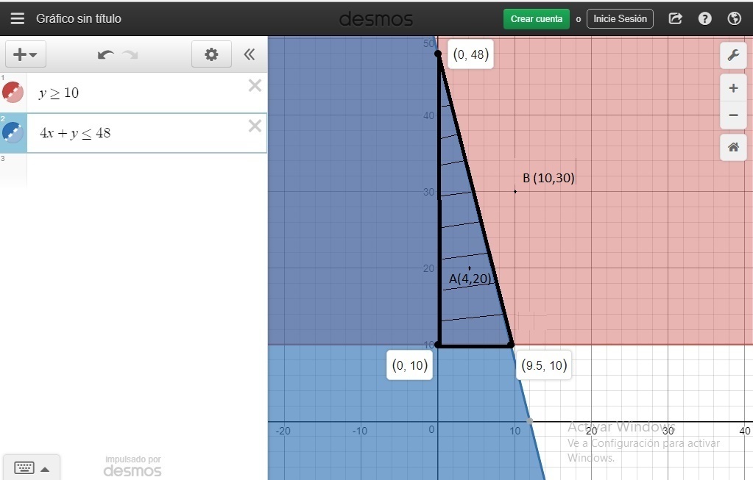This screenshot has height=480, width=753.
Task: Click the share graph icon
Action: click(x=675, y=18)
